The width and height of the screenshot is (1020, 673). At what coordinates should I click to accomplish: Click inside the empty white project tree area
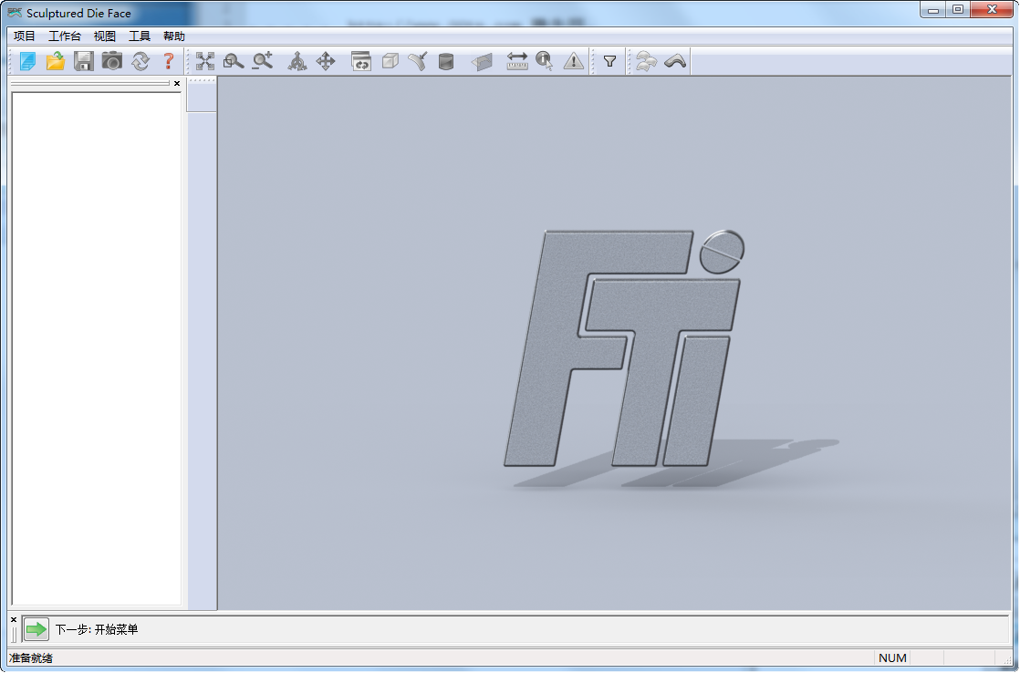(97, 349)
